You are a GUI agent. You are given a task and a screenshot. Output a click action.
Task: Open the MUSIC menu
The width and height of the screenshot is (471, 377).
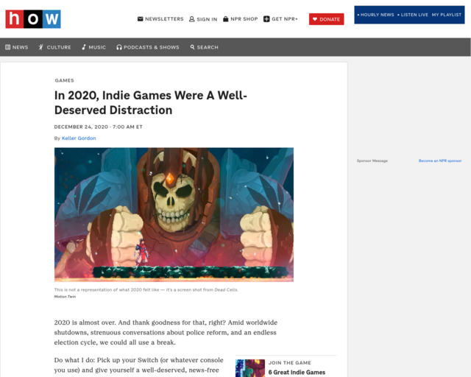tap(97, 47)
